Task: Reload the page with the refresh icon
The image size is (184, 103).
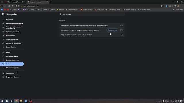Action: 9,6
